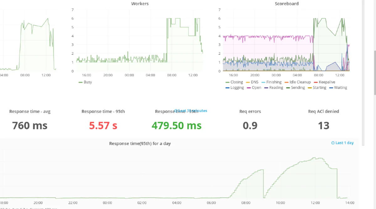Click the Sending legend item
This screenshot has height=209, width=376.
(x=298, y=88)
